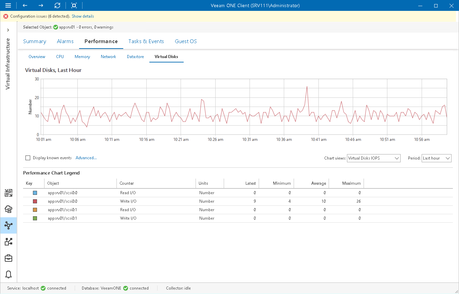
Task: Click Show details for configuration issues
Action: pyautogui.click(x=82, y=16)
